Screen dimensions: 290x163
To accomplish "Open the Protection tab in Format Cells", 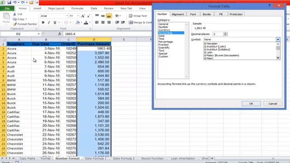I will [236, 14].
